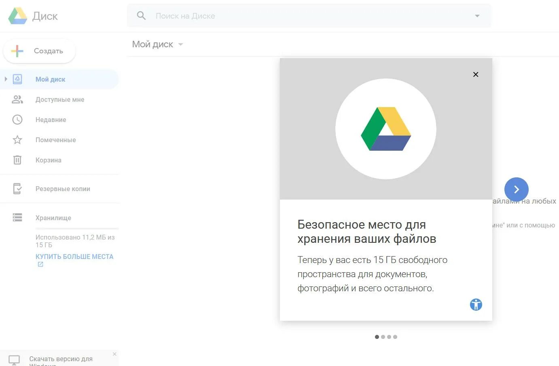Expand the "Мой диск" tree arrow in sidebar
Screen dimensions: 559x366
[6, 79]
